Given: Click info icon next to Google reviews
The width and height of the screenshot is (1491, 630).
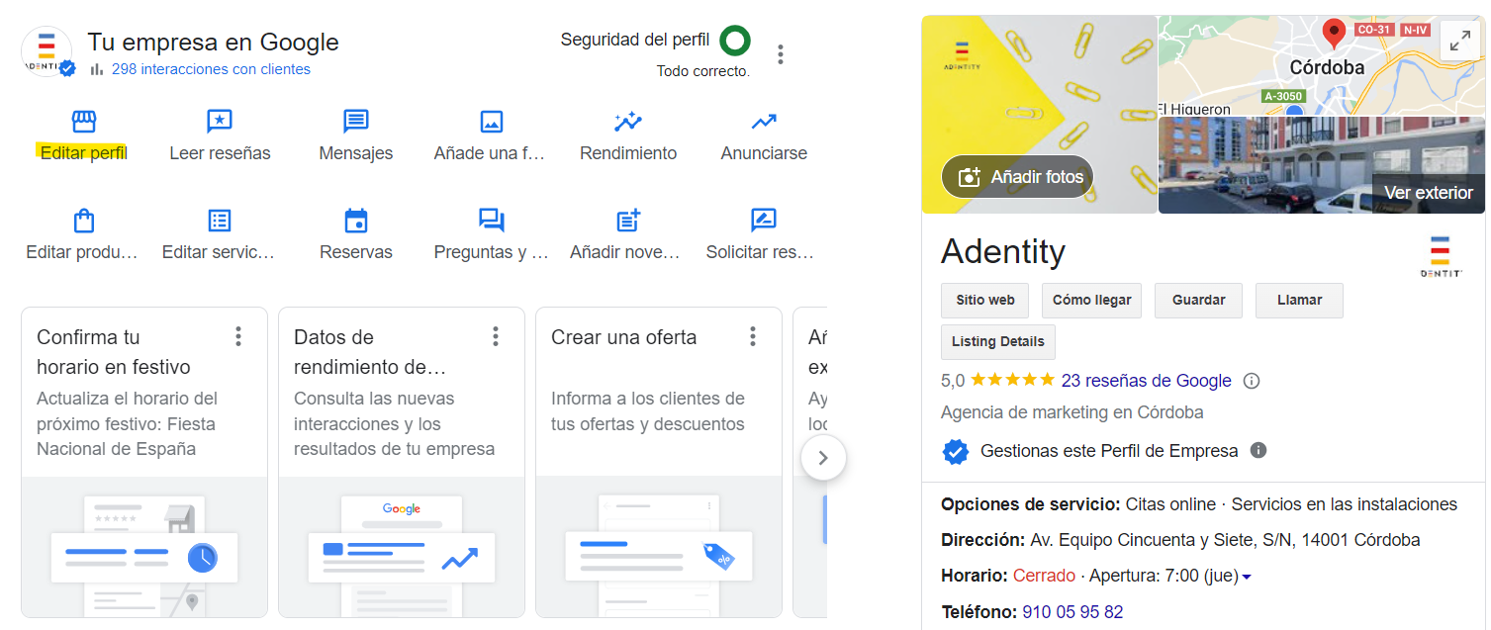Looking at the screenshot, I should click(1252, 381).
